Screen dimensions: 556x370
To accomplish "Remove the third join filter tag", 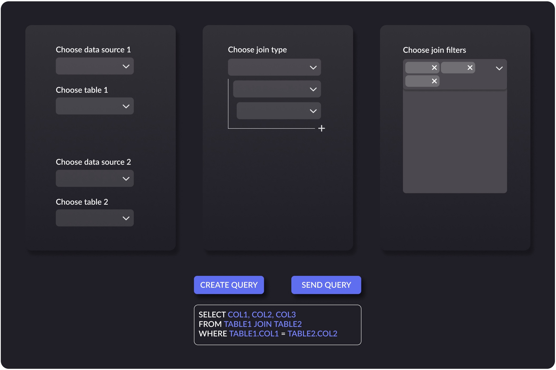I will pos(434,81).
